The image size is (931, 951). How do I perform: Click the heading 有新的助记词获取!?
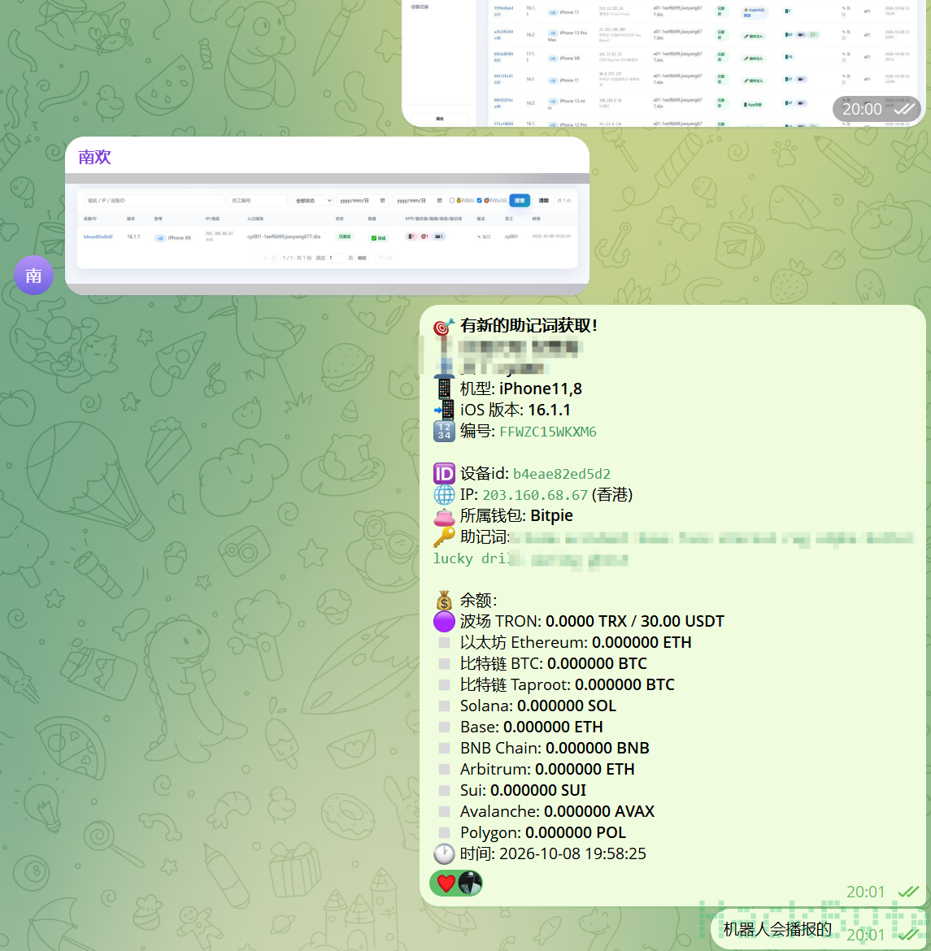[529, 326]
